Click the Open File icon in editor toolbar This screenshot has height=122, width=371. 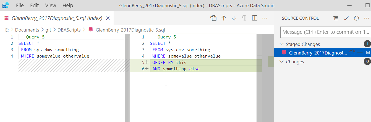click(x=213, y=18)
